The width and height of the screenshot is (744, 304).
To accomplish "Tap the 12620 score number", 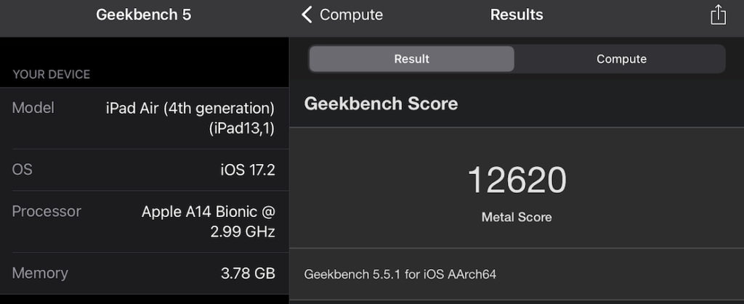I will [x=517, y=180].
